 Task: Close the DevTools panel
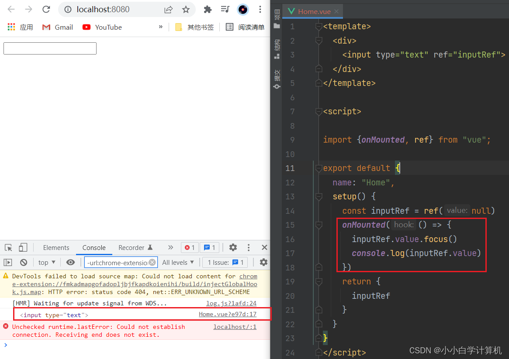[265, 247]
